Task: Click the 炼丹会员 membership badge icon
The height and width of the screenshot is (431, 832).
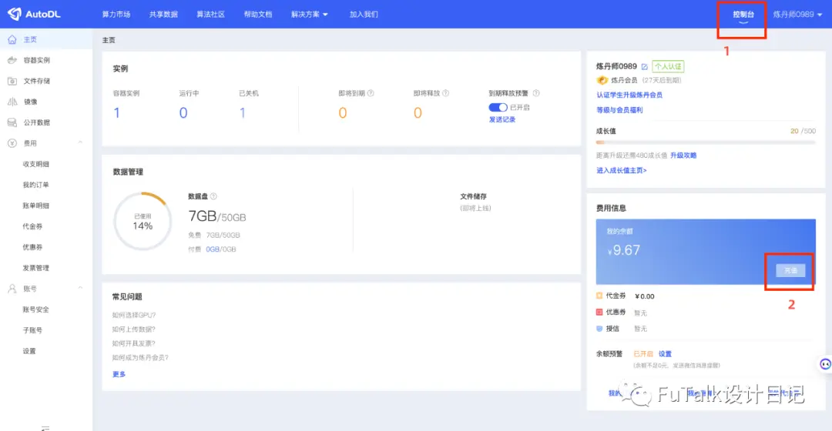Action: [x=602, y=80]
